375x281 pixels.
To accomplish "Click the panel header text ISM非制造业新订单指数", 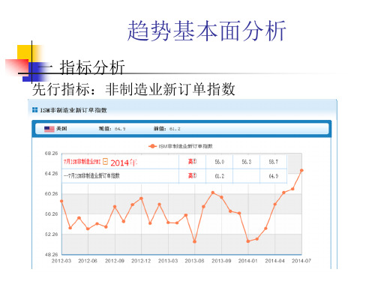I will [73, 110].
